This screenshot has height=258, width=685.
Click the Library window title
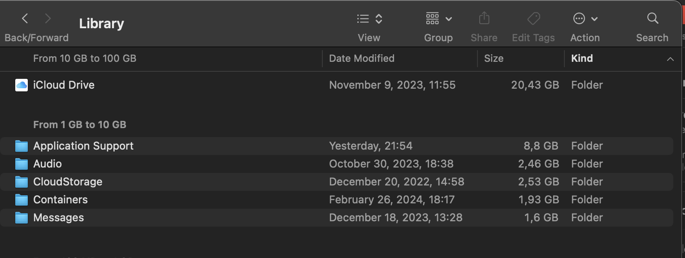coord(101,24)
